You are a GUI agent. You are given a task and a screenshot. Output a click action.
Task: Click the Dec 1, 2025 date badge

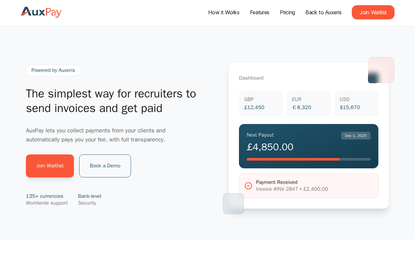point(356,136)
